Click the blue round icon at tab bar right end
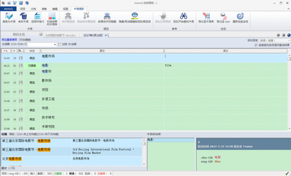 click(289, 35)
